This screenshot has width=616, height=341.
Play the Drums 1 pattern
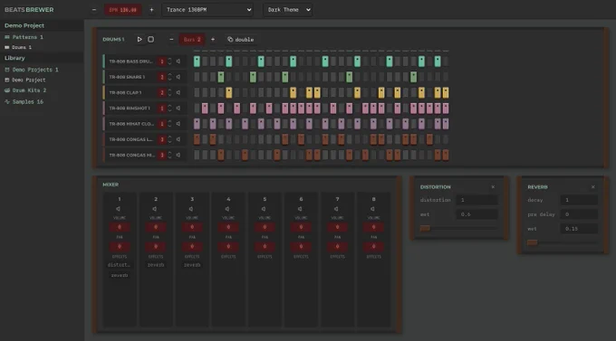140,39
